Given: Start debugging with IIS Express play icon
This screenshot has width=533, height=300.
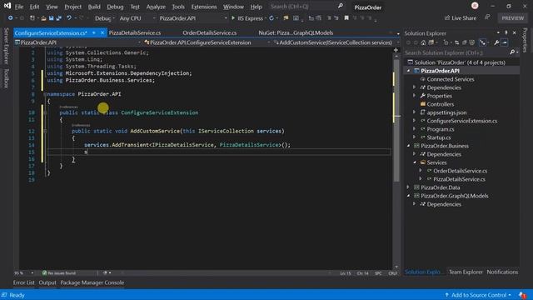Looking at the screenshot, I should [233, 18].
